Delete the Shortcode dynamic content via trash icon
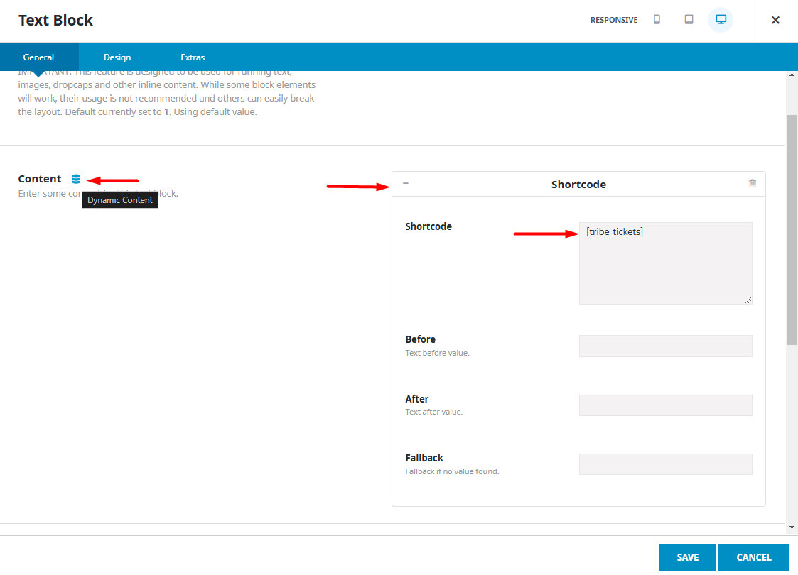 752,183
